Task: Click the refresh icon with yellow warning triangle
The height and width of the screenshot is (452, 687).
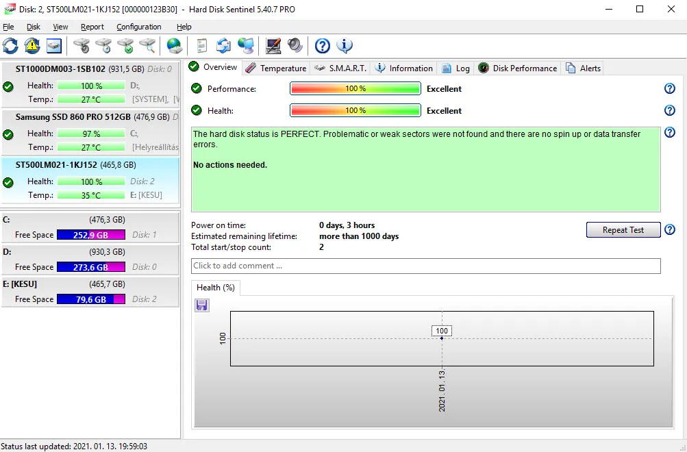Action: [32, 46]
